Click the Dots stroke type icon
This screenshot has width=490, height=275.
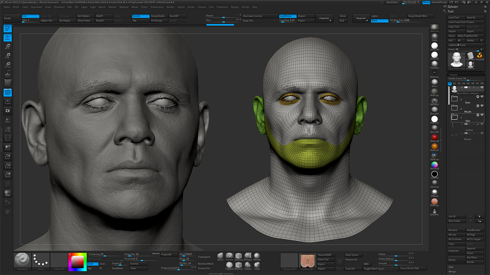point(41,261)
